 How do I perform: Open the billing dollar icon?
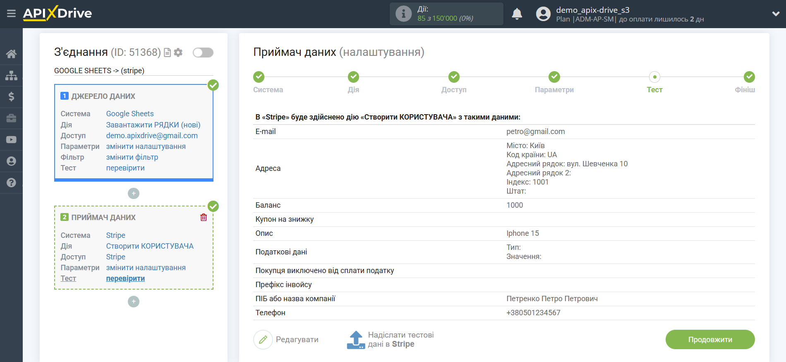[x=11, y=97]
